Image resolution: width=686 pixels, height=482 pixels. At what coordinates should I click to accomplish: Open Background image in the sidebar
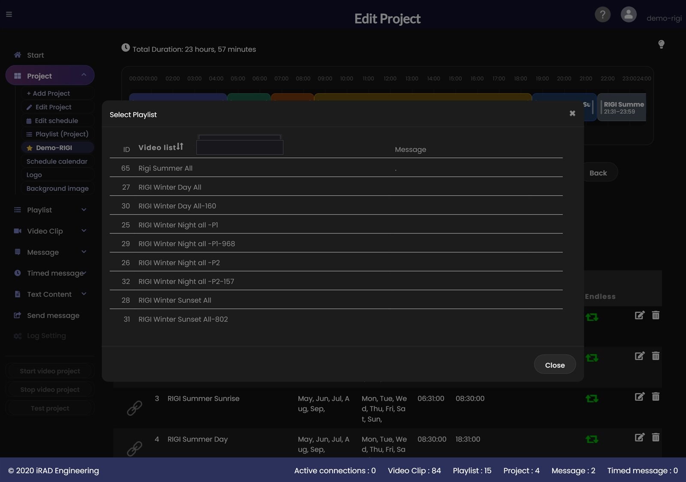pyautogui.click(x=57, y=189)
